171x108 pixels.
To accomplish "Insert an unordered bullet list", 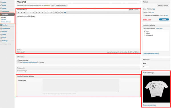I will pos(28,13).
